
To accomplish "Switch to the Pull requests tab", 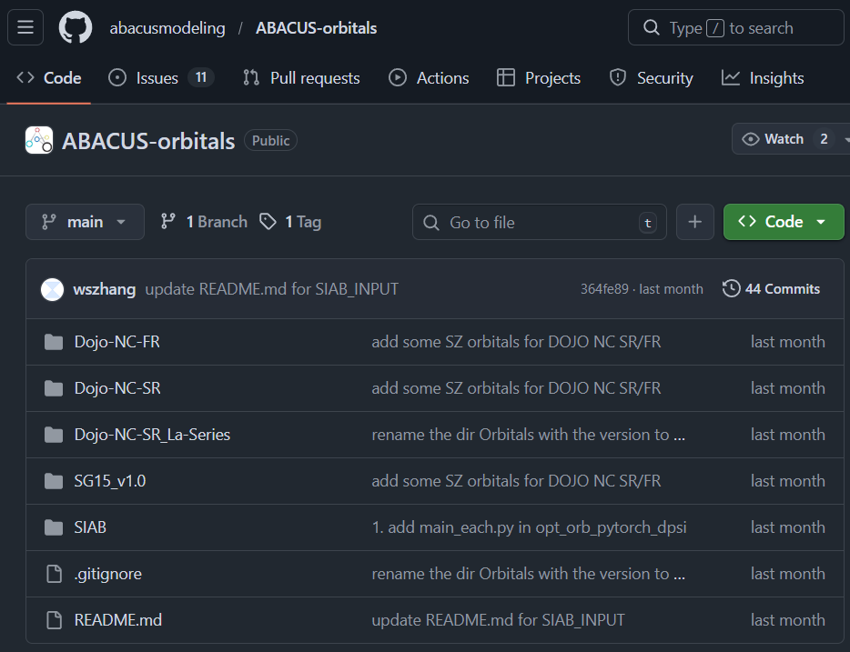I will point(301,78).
